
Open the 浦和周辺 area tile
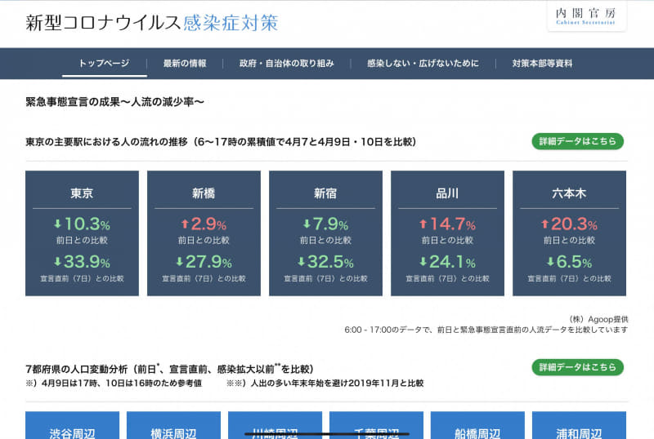(579, 425)
